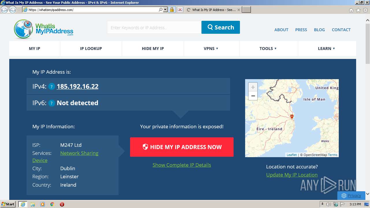Click the IPv6 question mark help icon
370x208 pixels.
[x=51, y=103]
